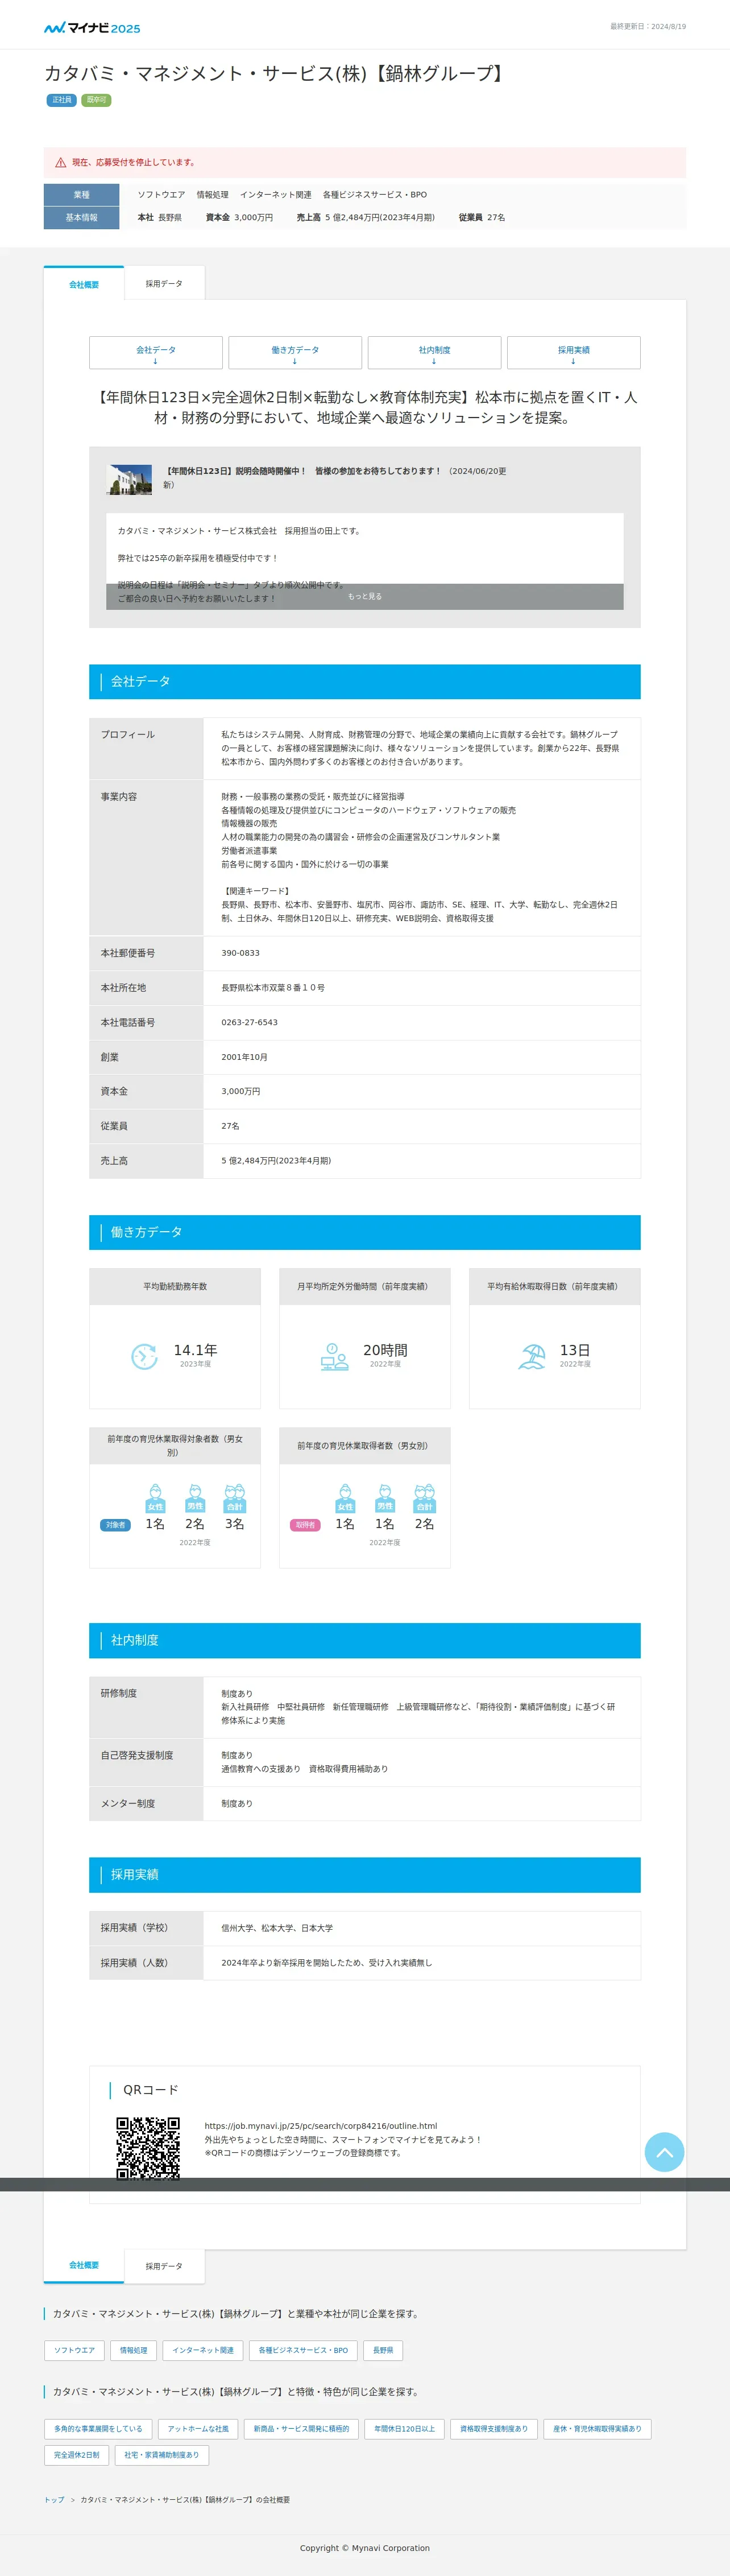The height and width of the screenshot is (2576, 730).
Task: Click the female icon in 取得者 card
Action: (345, 1498)
